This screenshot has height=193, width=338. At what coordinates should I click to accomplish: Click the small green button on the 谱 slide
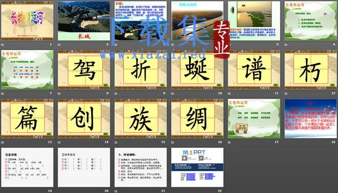(276, 85)
